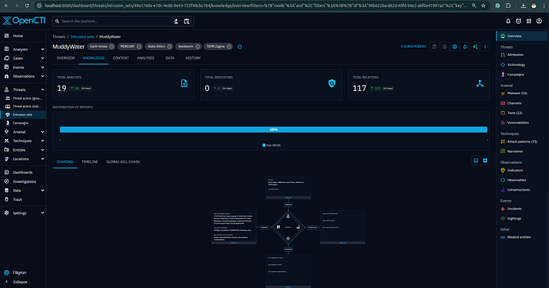
Task: Switch to the CONTENT tab
Action: (121, 58)
